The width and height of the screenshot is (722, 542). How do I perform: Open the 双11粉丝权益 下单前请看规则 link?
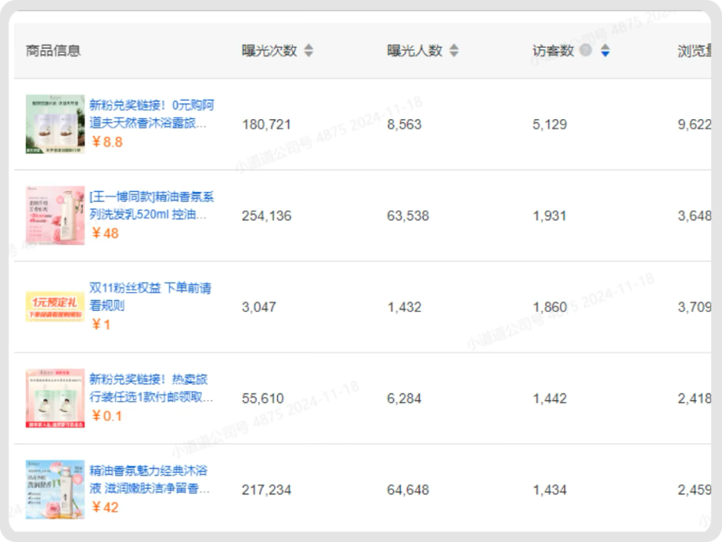click(150, 297)
